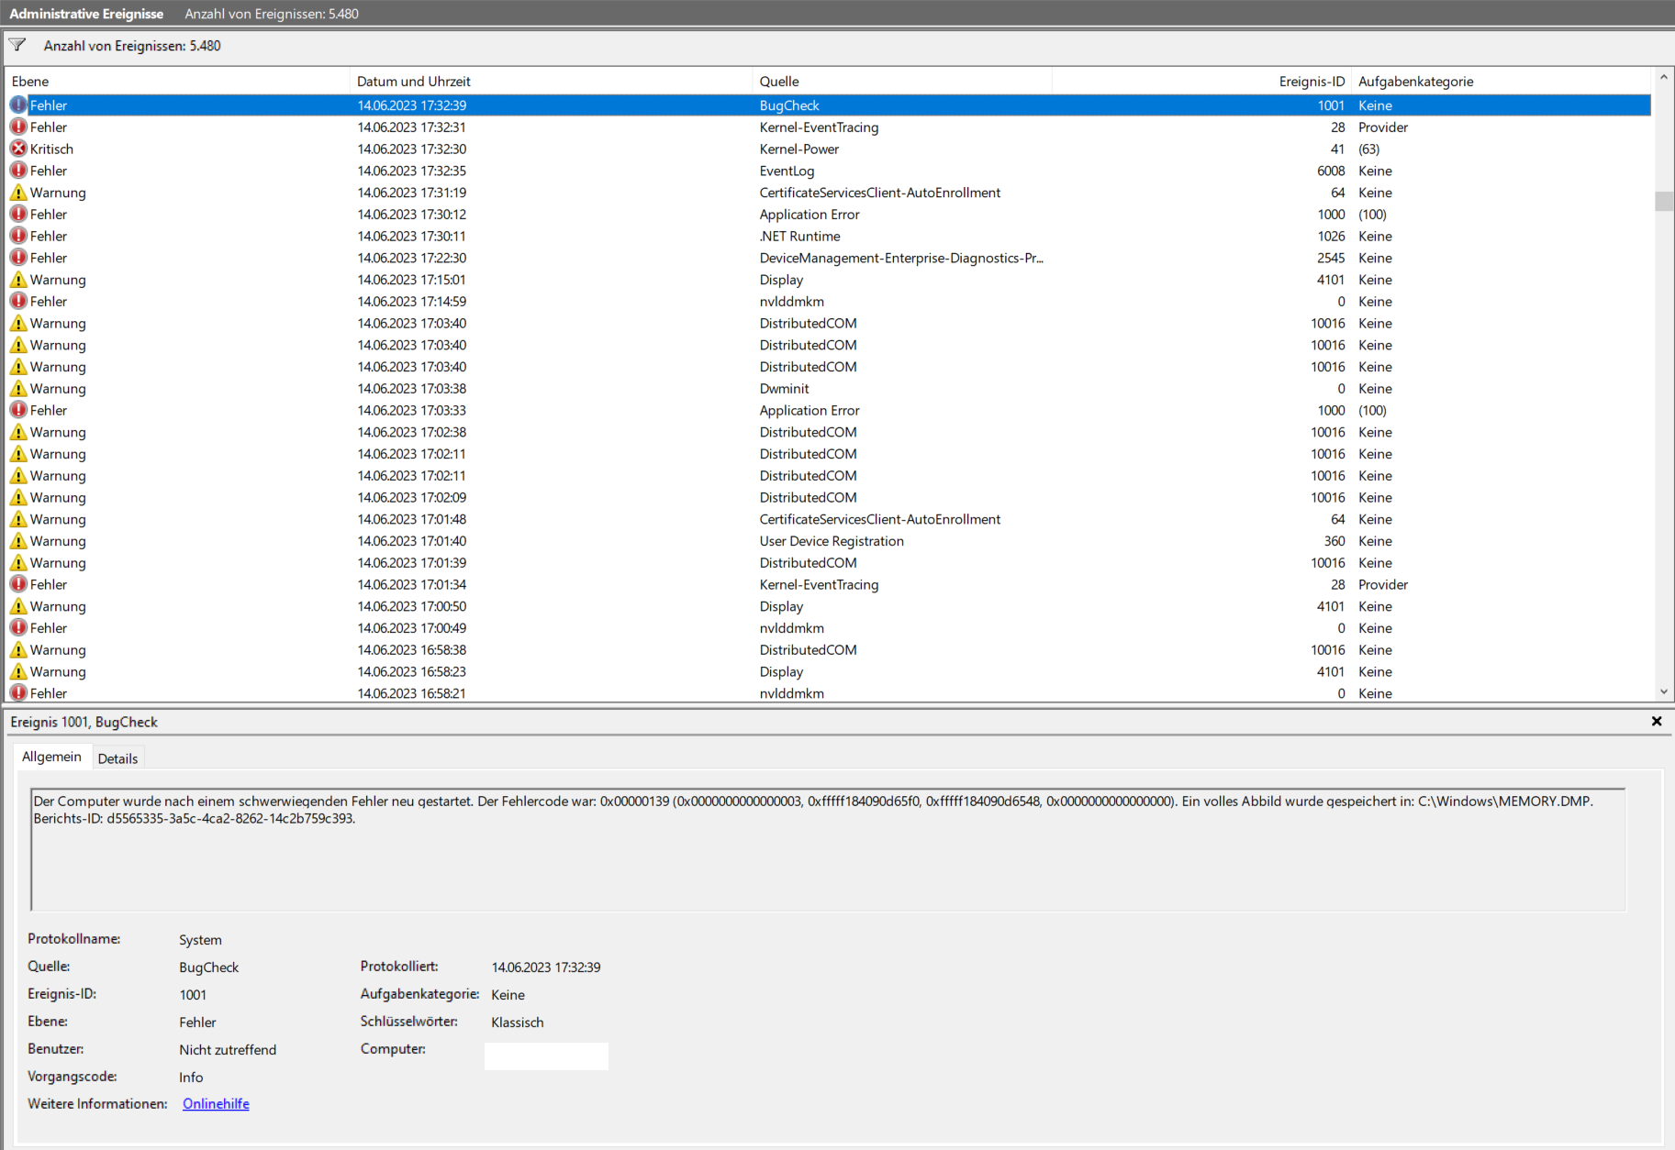Close the event details pane
The image size is (1675, 1150).
1657,722
